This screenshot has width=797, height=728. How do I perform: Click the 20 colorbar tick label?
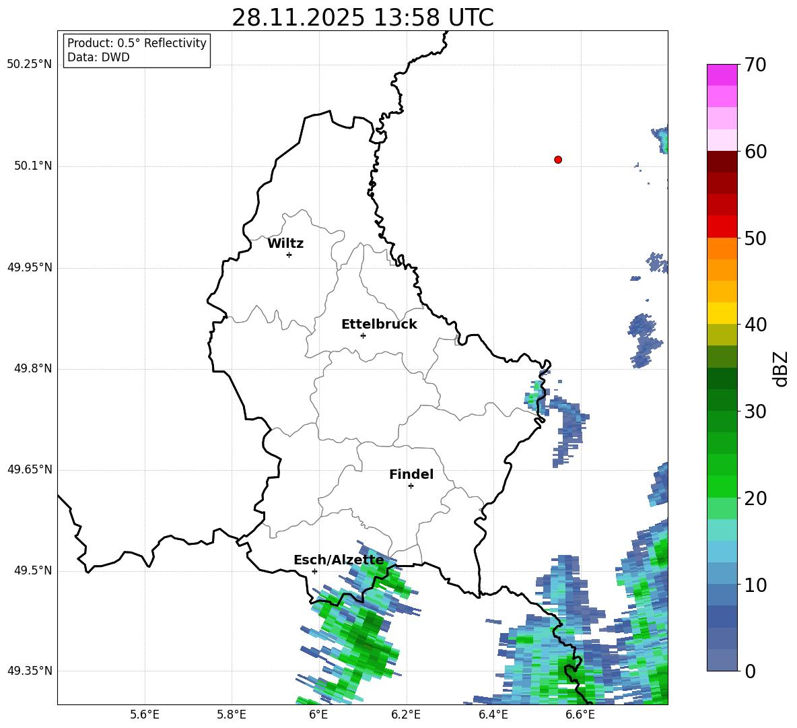pos(755,498)
